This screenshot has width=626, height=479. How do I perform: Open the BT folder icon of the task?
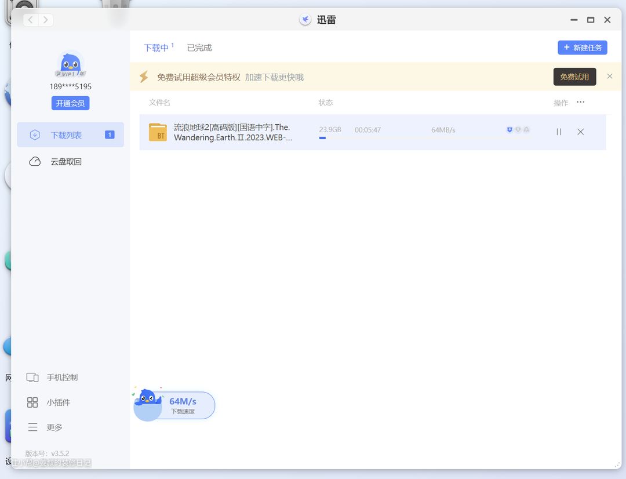coord(158,132)
